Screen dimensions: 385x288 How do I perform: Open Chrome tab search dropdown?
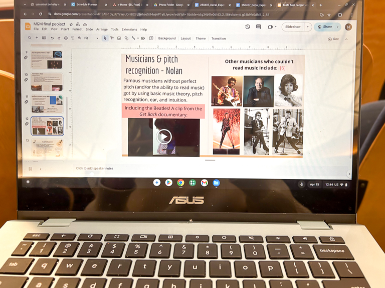[x=25, y=4]
